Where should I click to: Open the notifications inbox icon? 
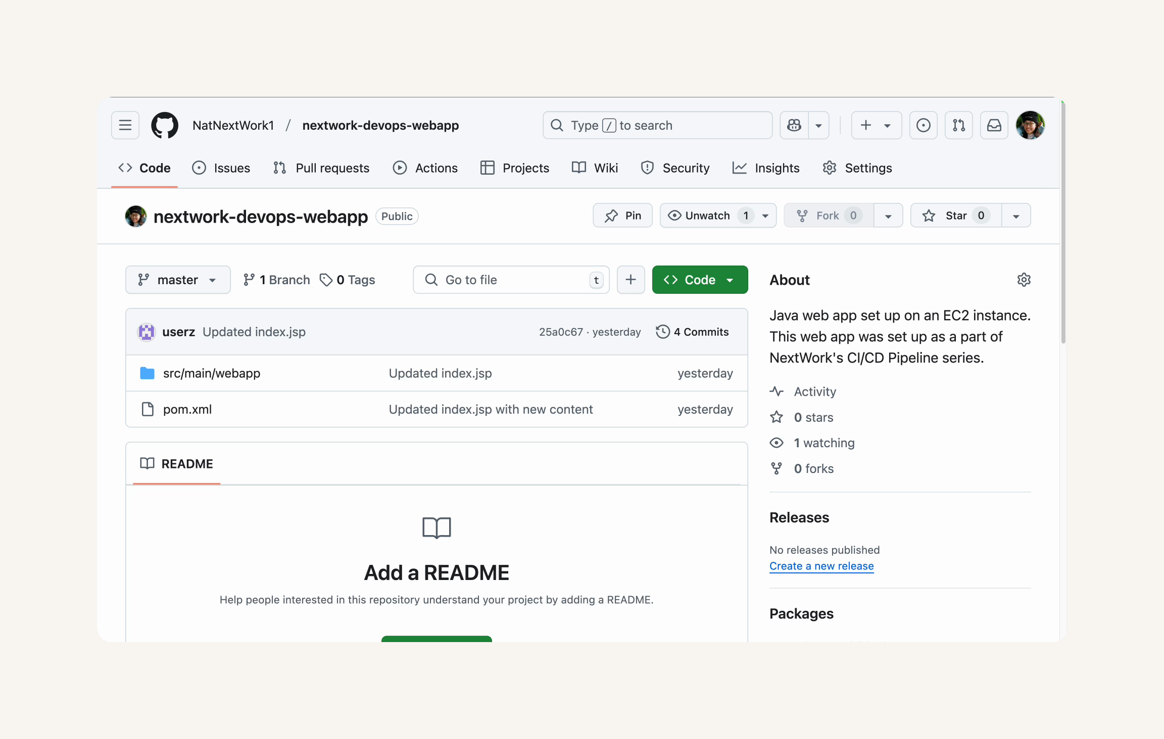pos(994,125)
